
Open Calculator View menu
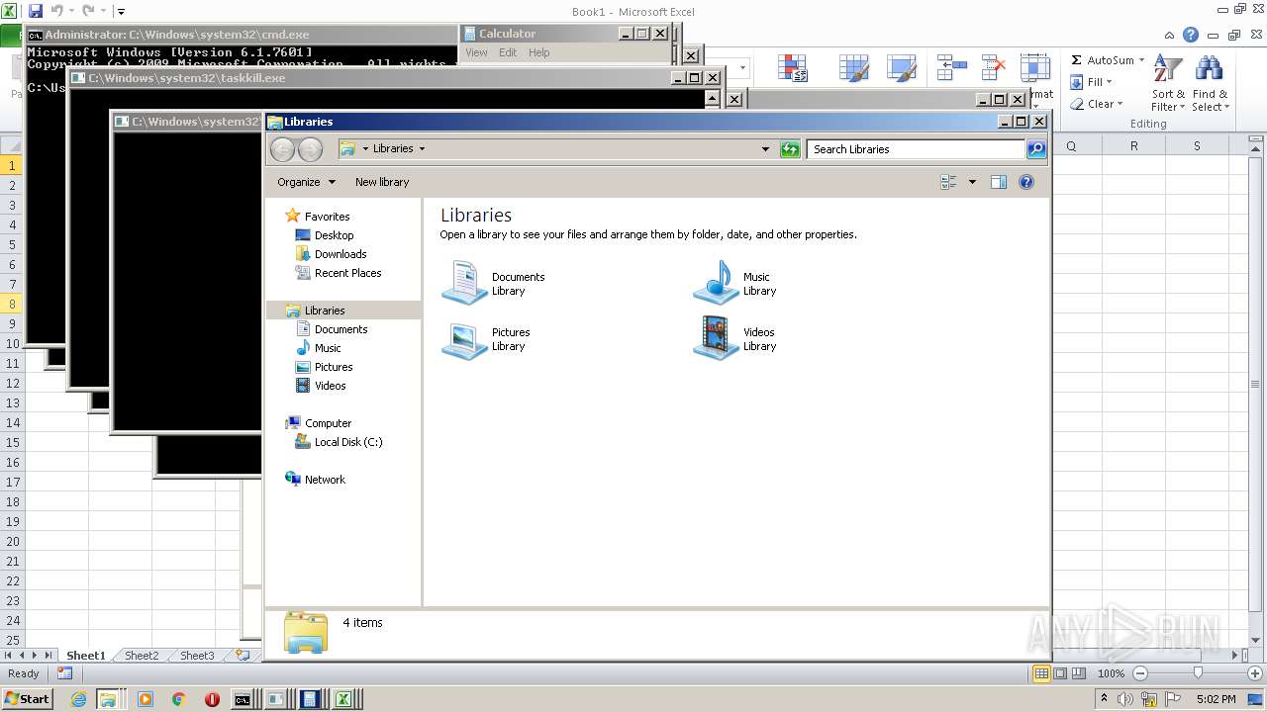coord(476,52)
